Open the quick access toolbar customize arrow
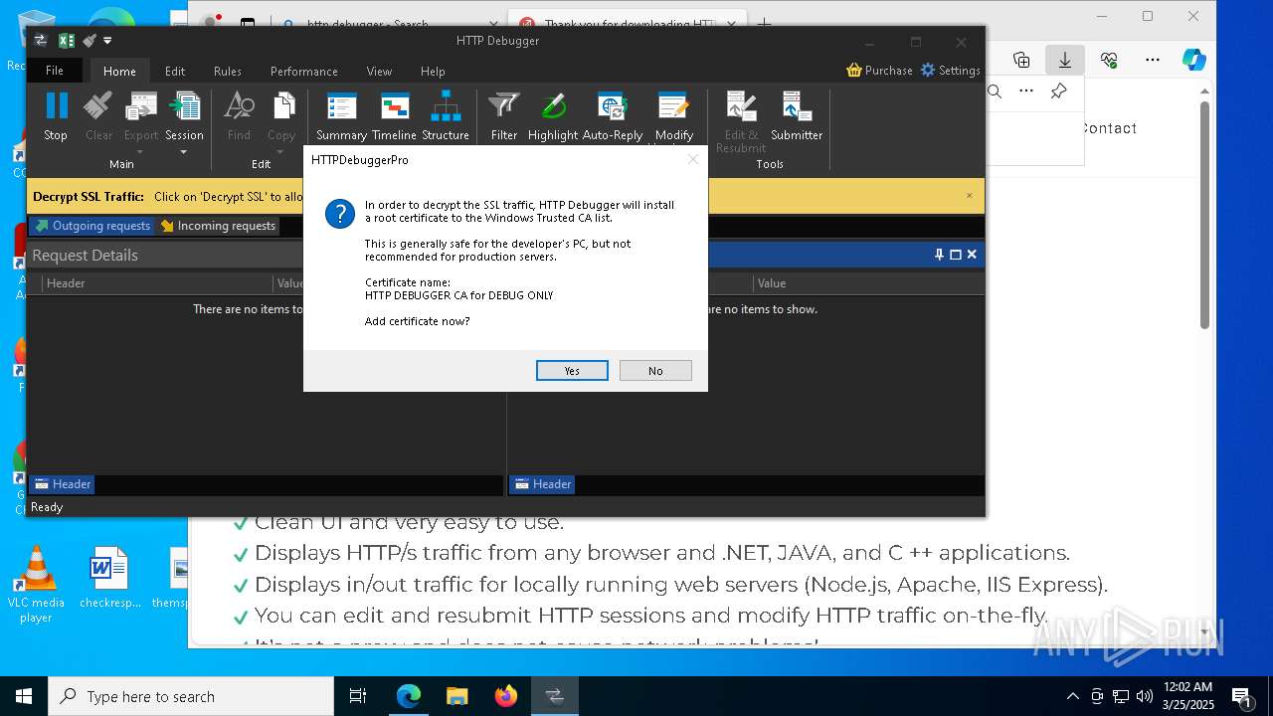Image resolution: width=1273 pixels, height=716 pixels. click(107, 41)
